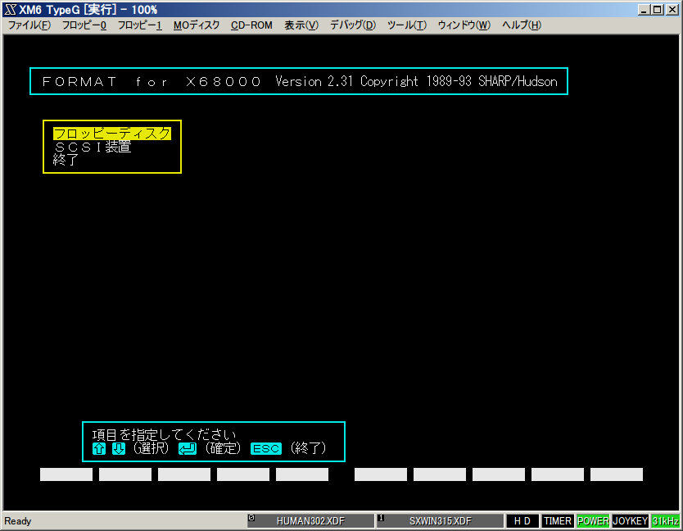Click the FORMAT for X68000 title text
This screenshot has width=683, height=531.
[x=152, y=81]
